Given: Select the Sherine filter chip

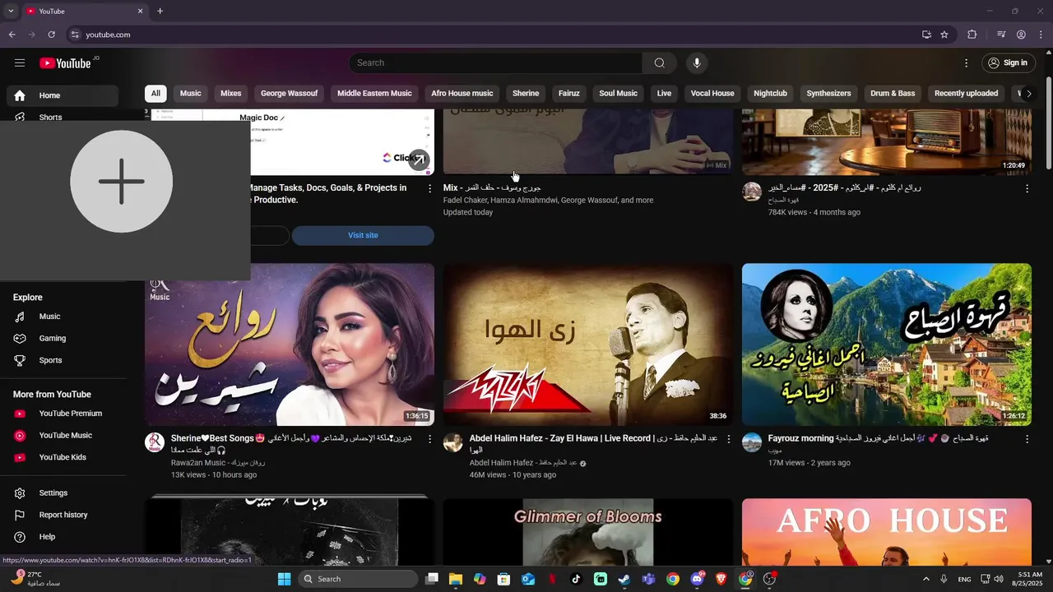Looking at the screenshot, I should [x=526, y=94].
